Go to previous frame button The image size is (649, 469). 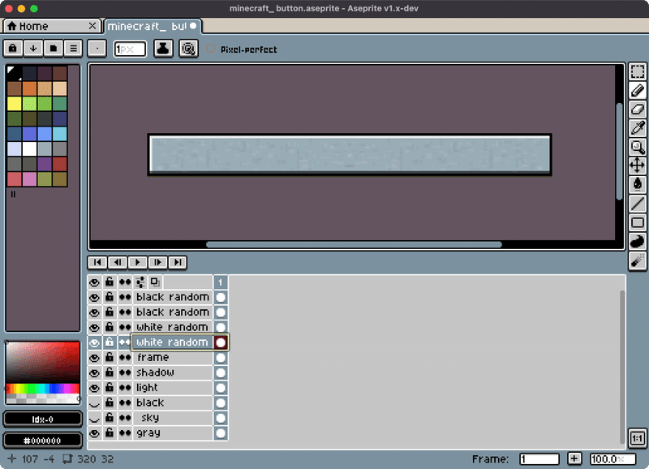pyautogui.click(x=118, y=262)
